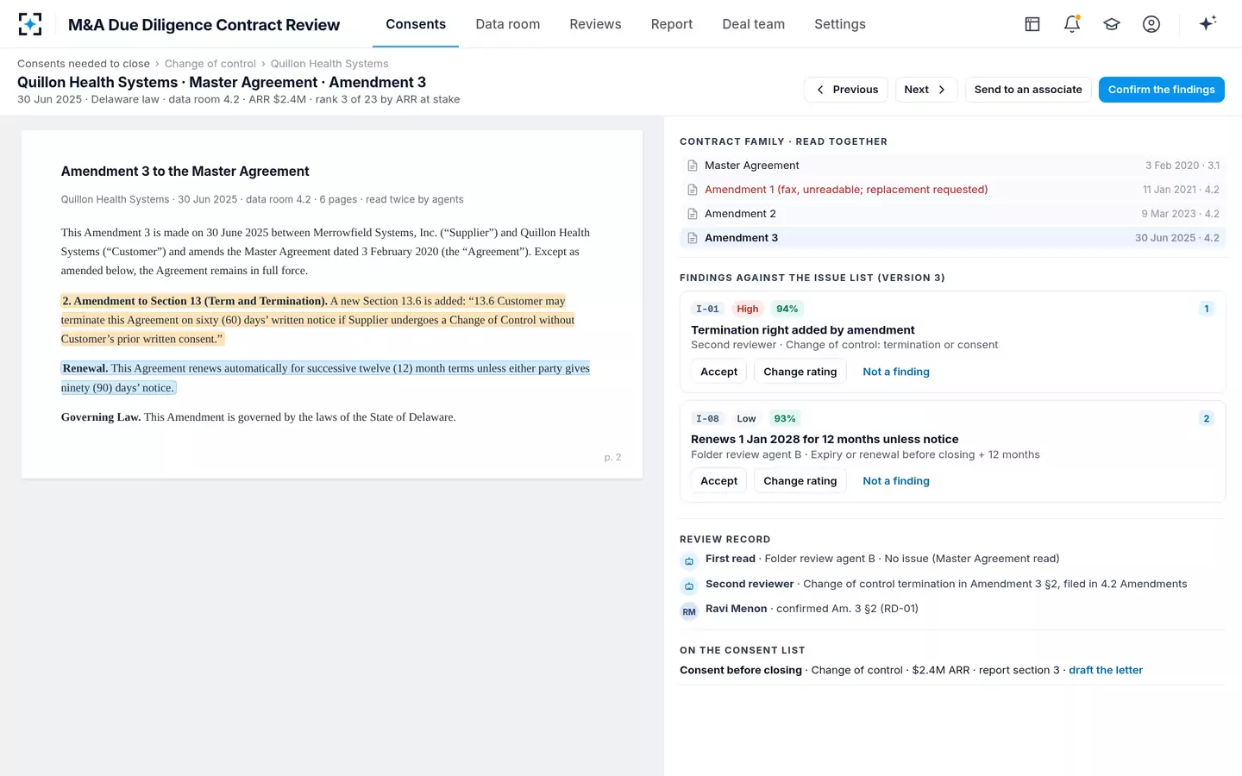This screenshot has width=1242, height=776.
Task: Open the Reviews tab
Action: coord(595,24)
